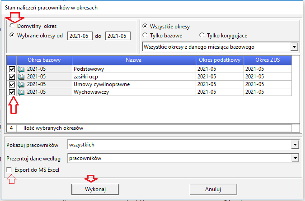The width and height of the screenshot is (305, 201).
Task: Sort by Nazwa column header
Action: (134, 60)
